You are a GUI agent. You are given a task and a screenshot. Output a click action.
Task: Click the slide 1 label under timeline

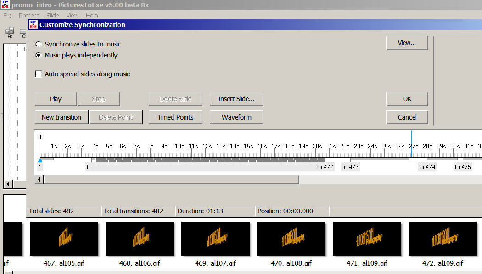[40, 167]
